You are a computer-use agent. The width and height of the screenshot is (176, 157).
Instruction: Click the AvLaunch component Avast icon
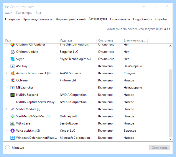tap(12, 73)
